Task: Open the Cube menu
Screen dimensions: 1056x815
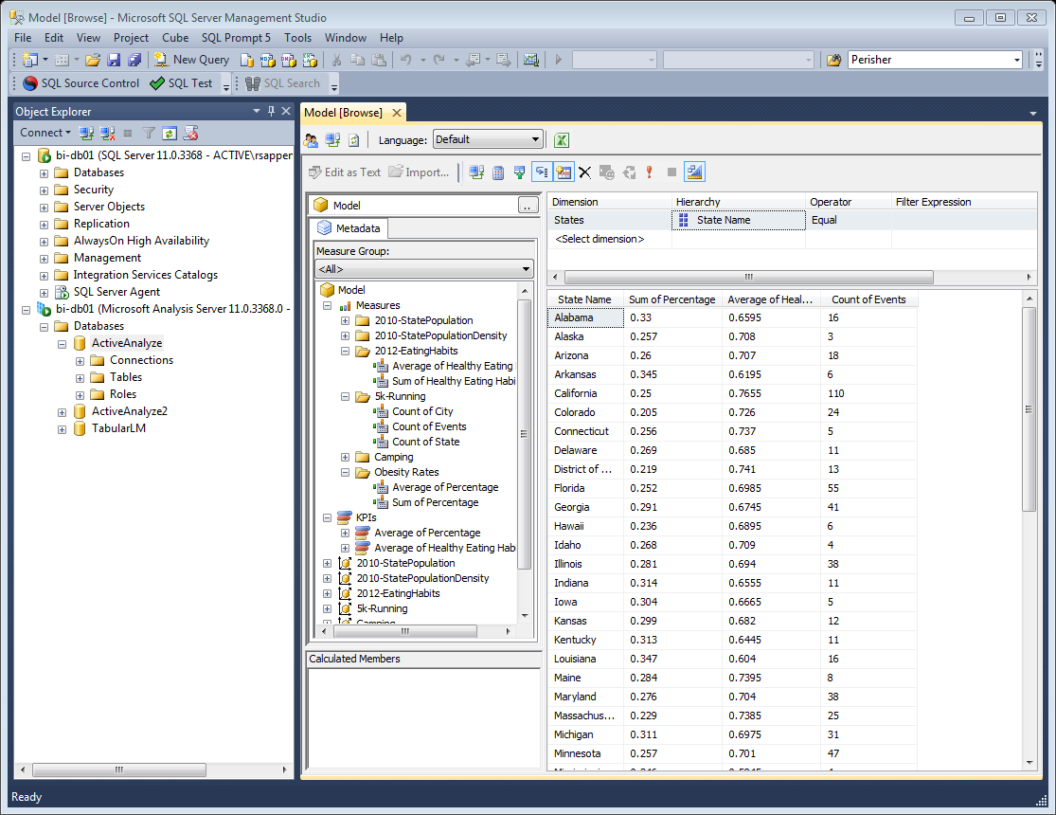Action: (x=175, y=38)
